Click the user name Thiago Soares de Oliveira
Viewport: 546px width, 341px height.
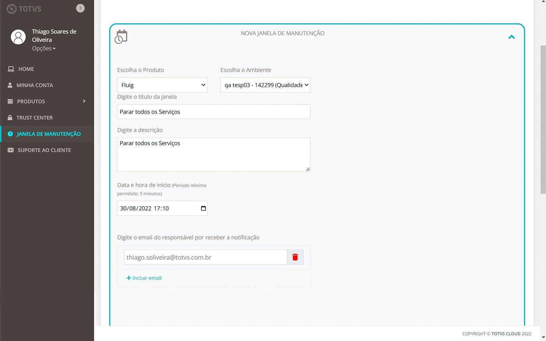pyautogui.click(x=54, y=36)
